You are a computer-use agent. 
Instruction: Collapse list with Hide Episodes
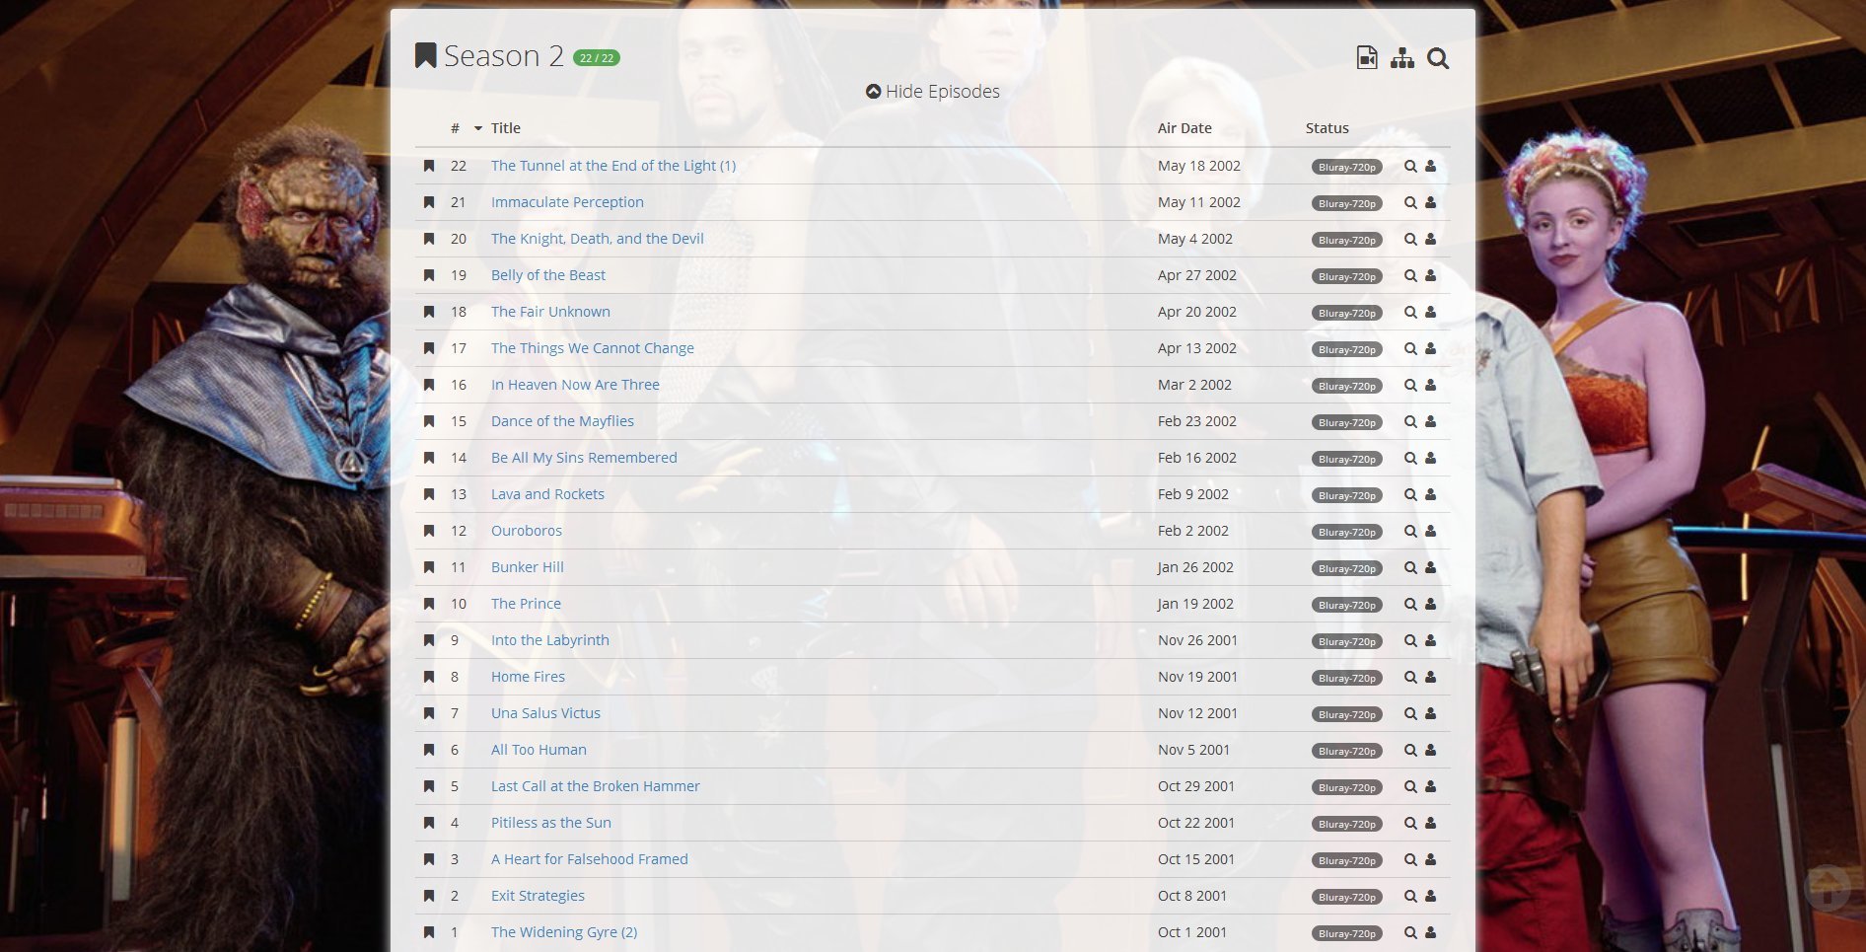point(932,92)
